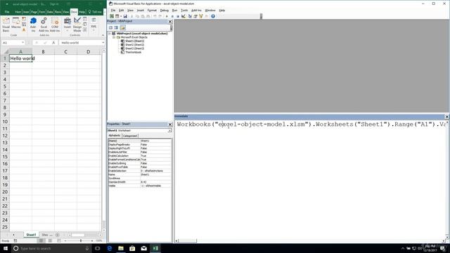Close the Properties pane
Image resolution: width=450 pixels, height=253 pixels.
click(x=170, y=124)
